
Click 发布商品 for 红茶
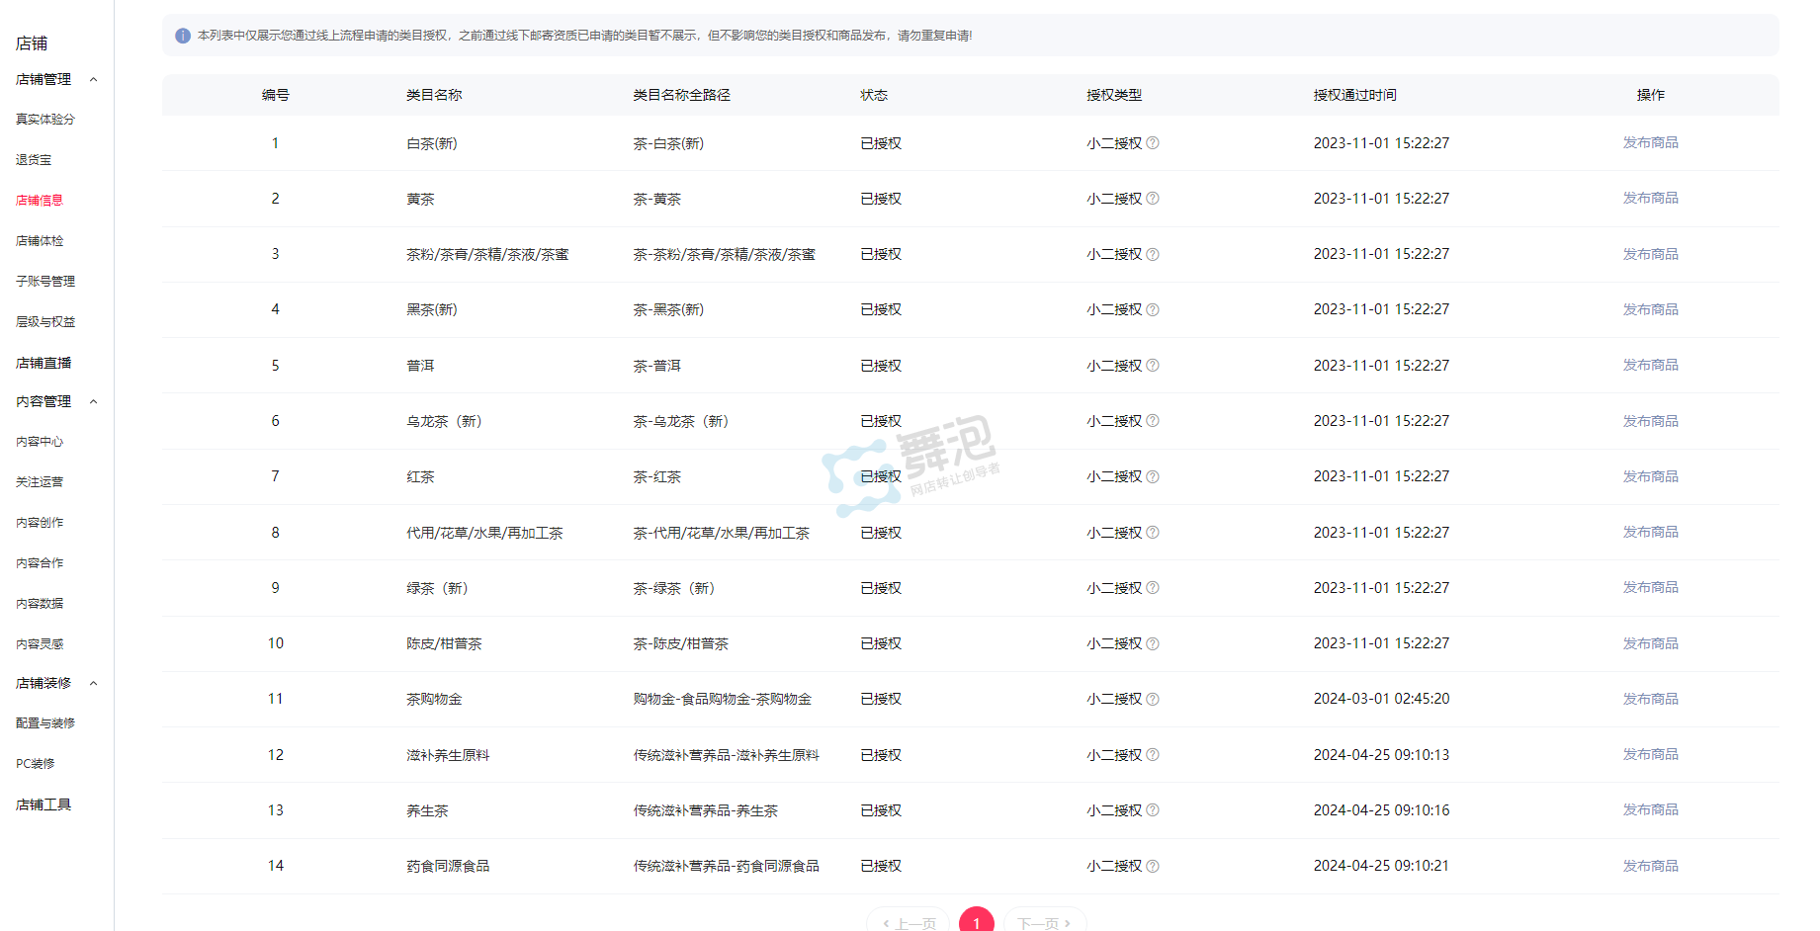[1651, 476]
